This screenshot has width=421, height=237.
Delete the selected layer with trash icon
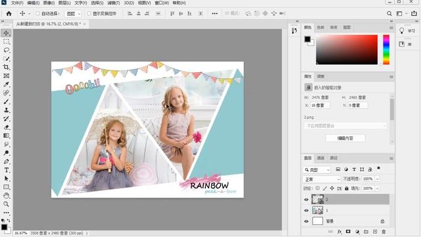click(x=384, y=232)
